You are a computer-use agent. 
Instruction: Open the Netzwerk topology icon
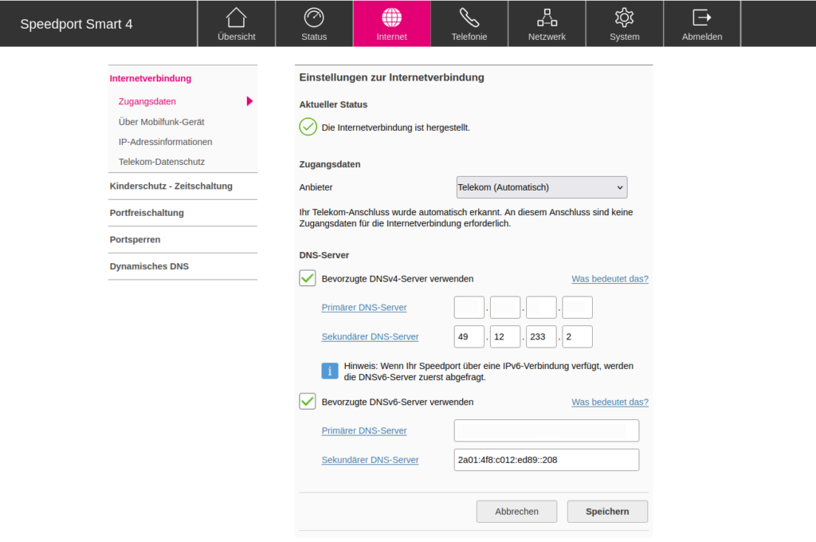tap(547, 18)
